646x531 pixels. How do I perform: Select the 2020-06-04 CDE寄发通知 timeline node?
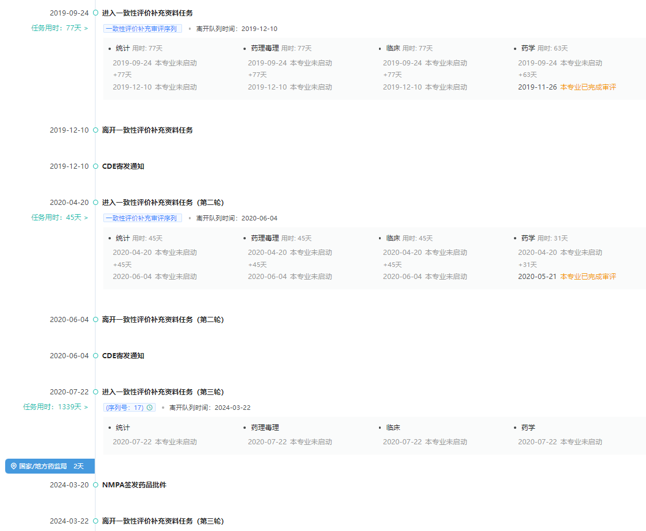(95, 355)
